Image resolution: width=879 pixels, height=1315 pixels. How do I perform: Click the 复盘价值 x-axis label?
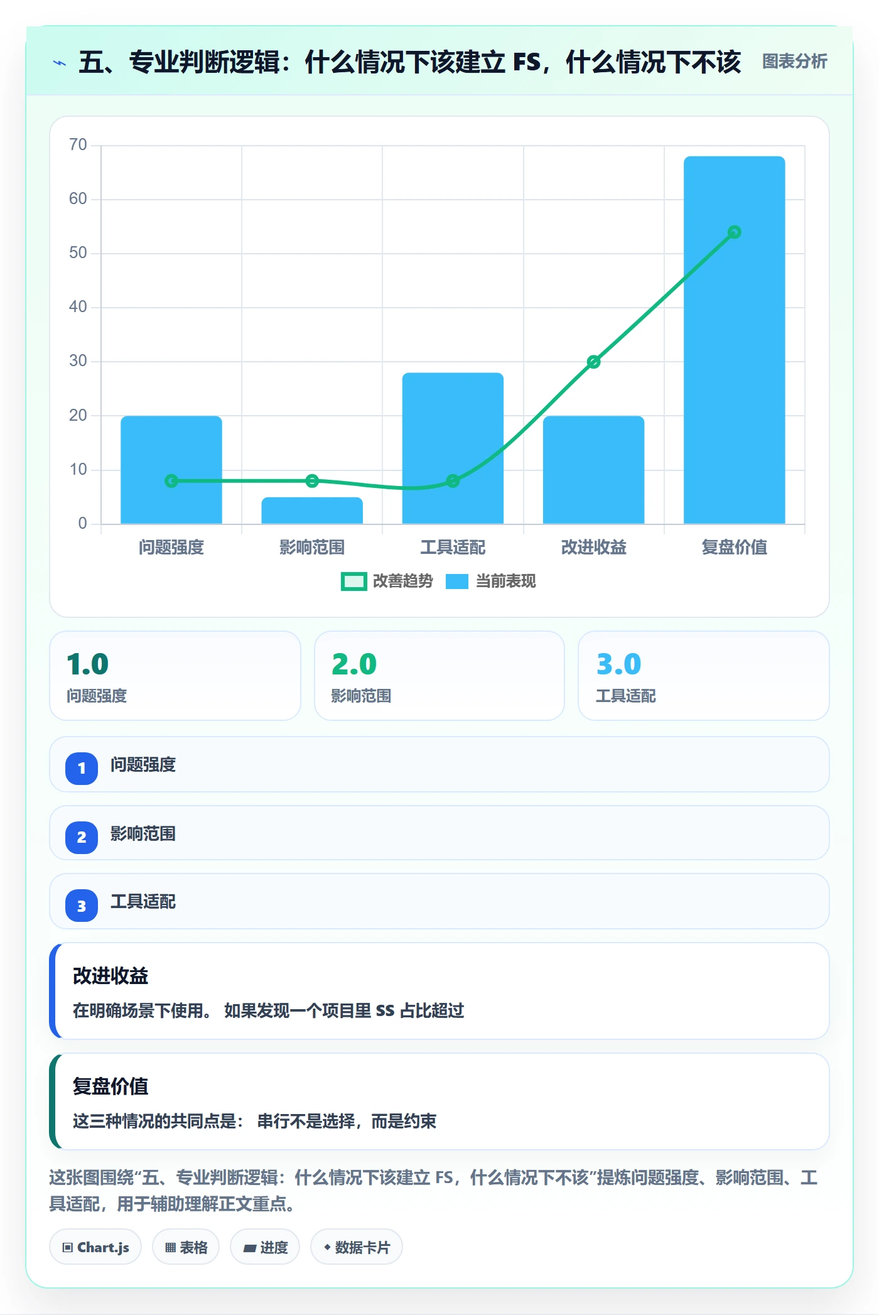[735, 547]
